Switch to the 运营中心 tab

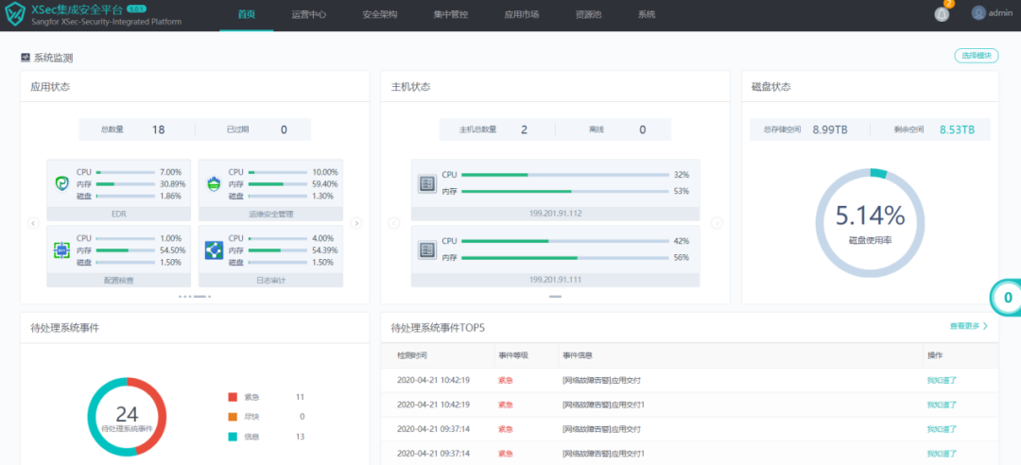tap(309, 15)
